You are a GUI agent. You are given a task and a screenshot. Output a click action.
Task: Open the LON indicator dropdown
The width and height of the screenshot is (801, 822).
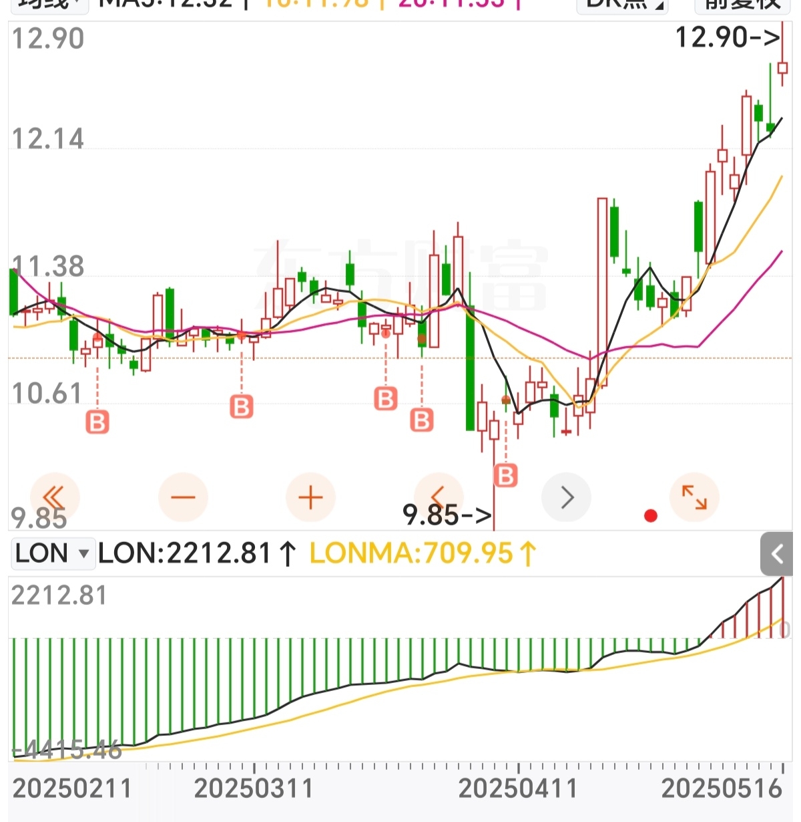pos(52,554)
